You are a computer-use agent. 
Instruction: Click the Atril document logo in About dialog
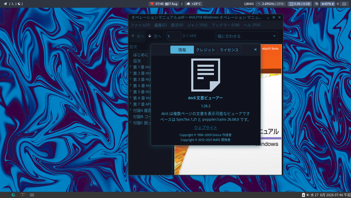(x=206, y=75)
